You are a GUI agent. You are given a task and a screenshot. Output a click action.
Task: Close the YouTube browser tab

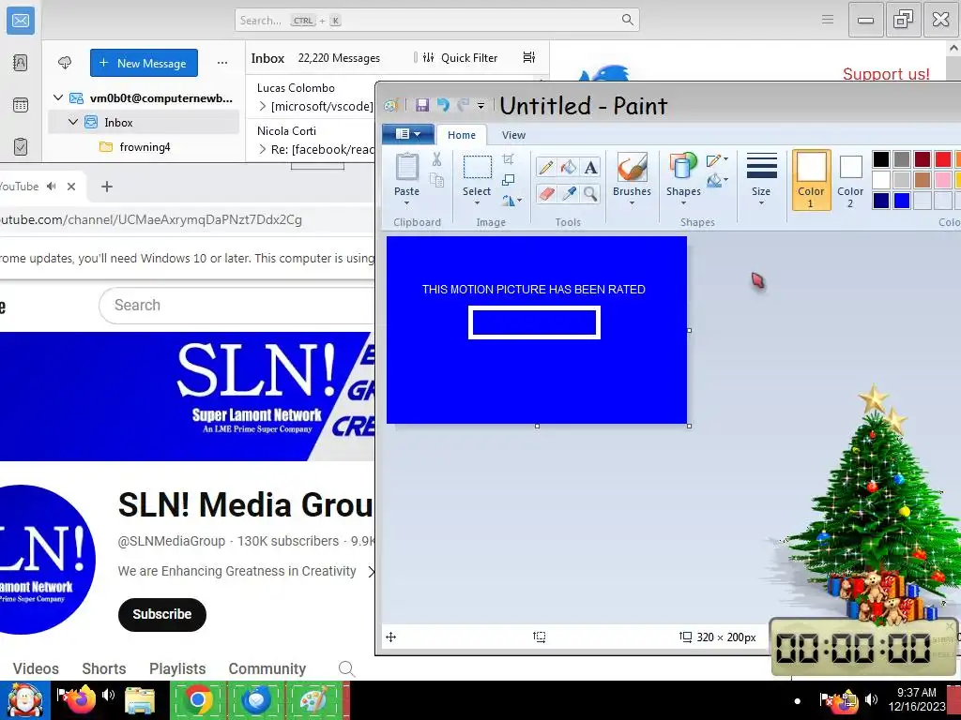point(71,187)
